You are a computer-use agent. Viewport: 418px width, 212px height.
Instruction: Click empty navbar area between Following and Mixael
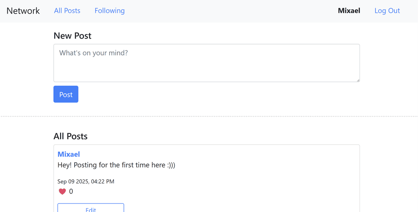tap(232, 11)
